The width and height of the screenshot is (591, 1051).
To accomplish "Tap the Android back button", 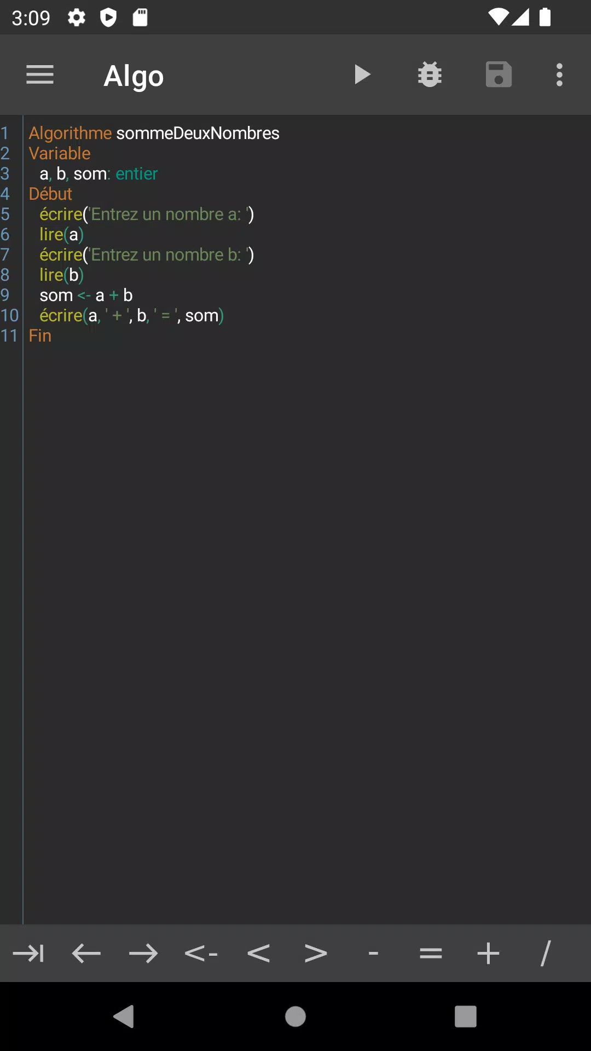I will [x=124, y=1017].
